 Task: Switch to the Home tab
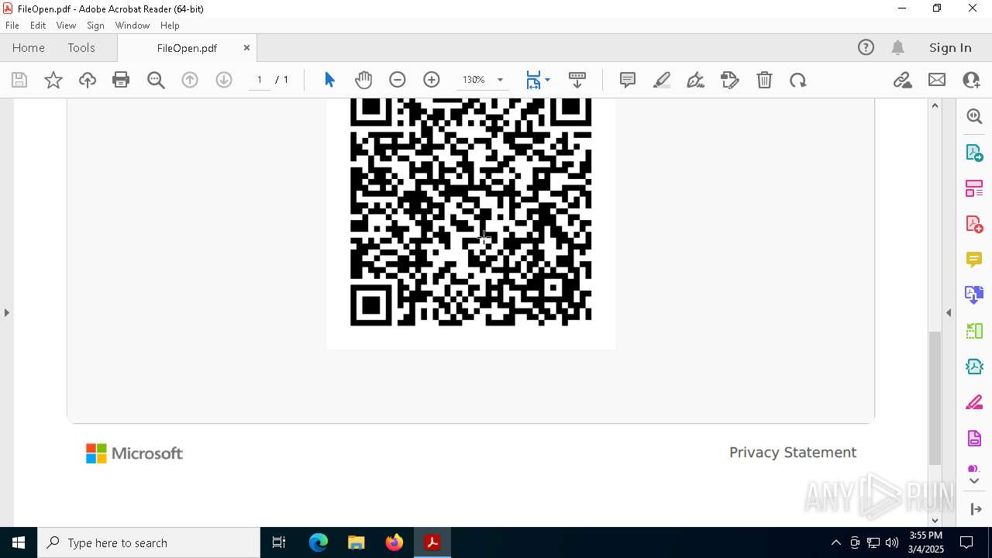(29, 47)
